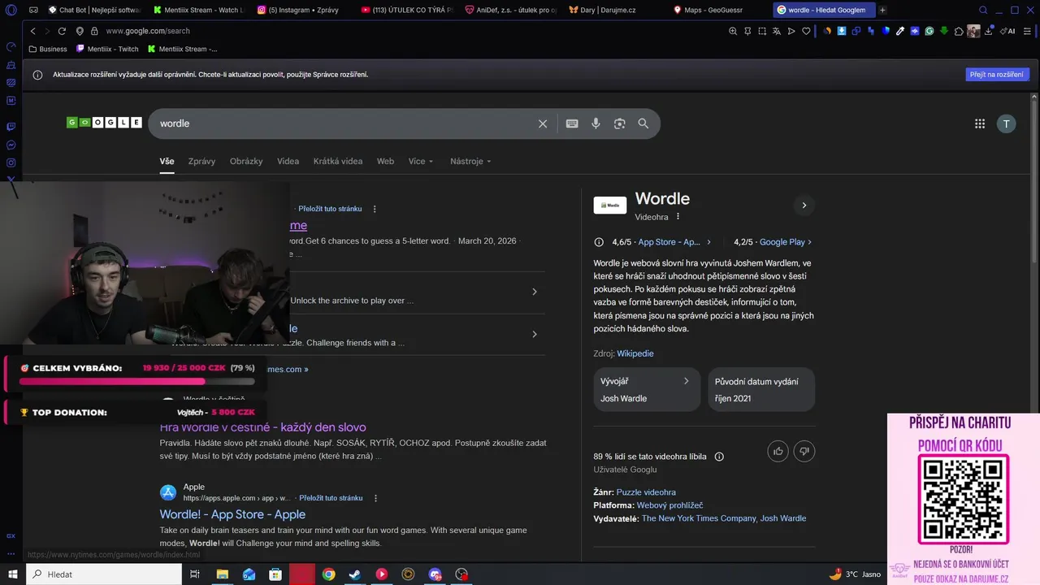Take a snapshot with the dashed-square icon
This screenshot has height=585, width=1040.
762,31
